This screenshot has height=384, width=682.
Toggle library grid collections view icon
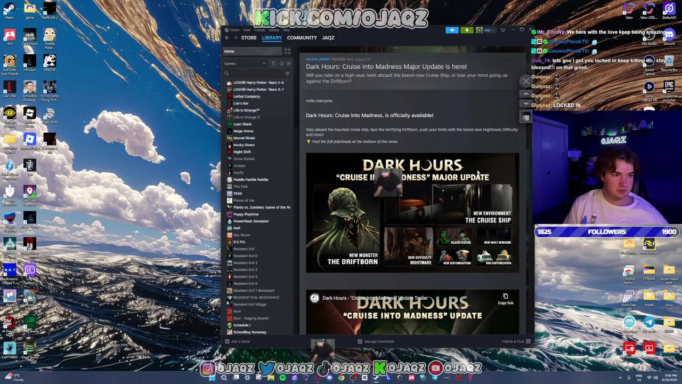[287, 51]
